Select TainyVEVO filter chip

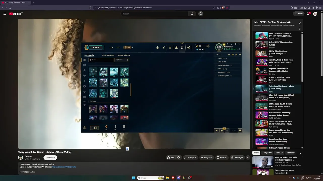click(x=267, y=153)
